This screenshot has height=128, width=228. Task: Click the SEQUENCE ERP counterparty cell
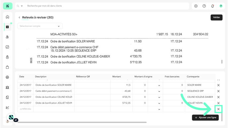200,91
